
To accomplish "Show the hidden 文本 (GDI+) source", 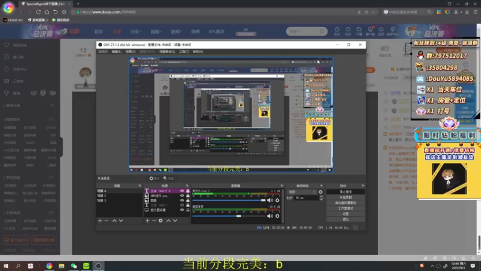I will tap(182, 205).
